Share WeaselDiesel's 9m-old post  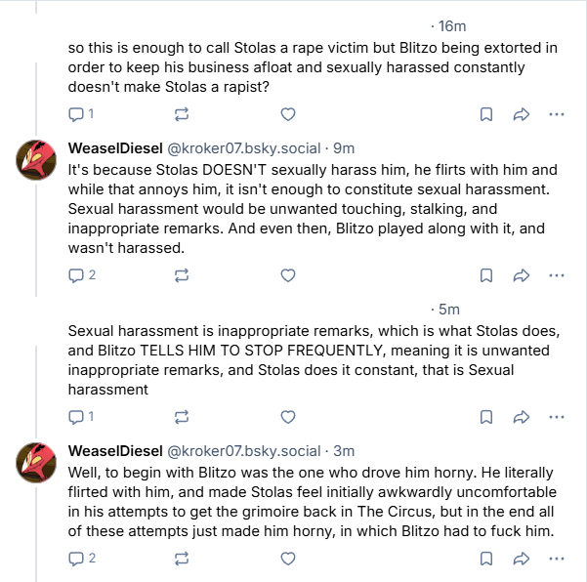click(x=521, y=275)
